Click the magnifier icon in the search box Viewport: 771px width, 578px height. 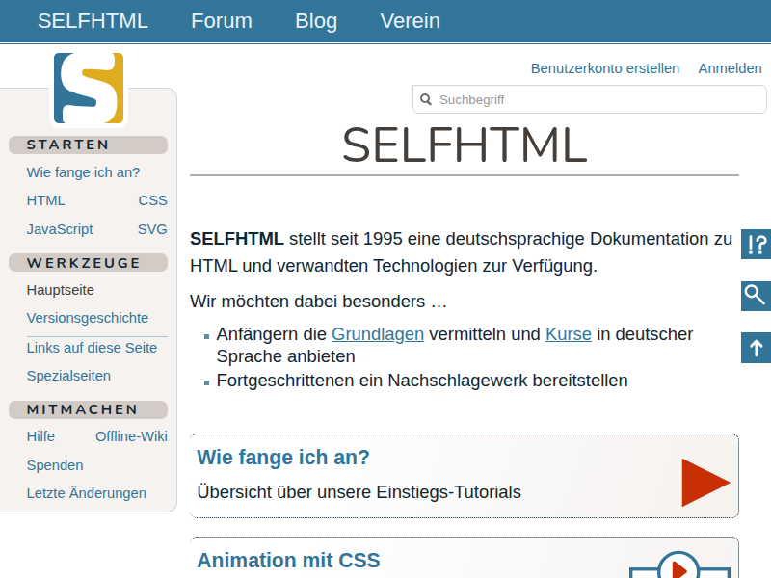tap(426, 100)
